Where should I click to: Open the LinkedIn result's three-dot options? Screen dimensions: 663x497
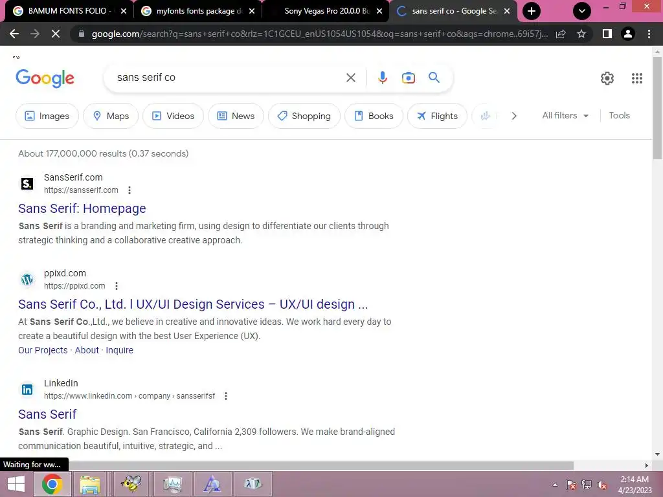(x=226, y=396)
